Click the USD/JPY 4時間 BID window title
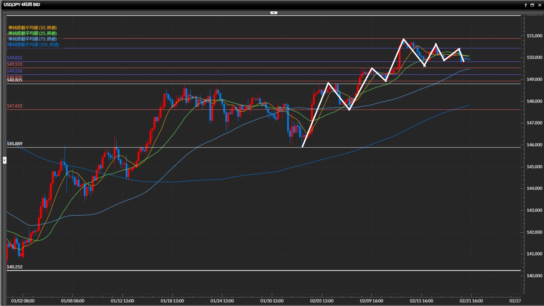 coord(22,5)
